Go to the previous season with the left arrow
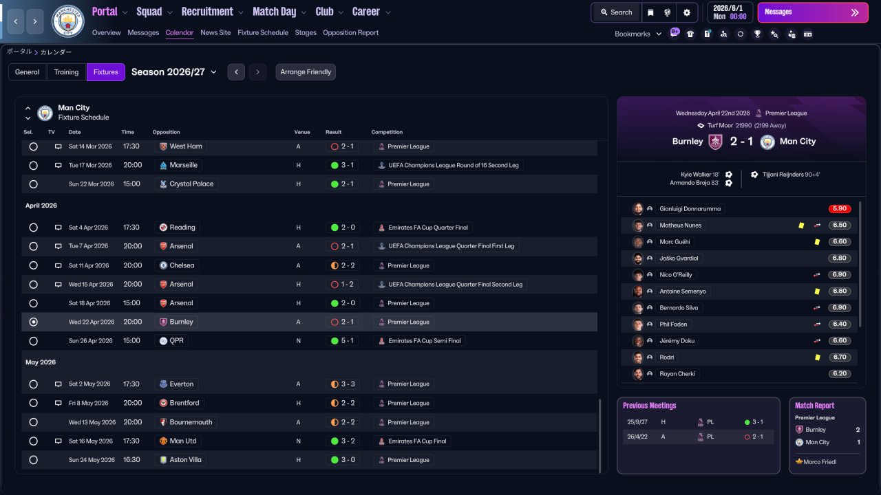This screenshot has width=881, height=495. click(x=236, y=72)
